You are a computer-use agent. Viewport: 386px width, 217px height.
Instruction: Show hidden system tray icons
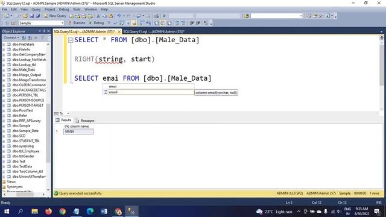pos(299,212)
